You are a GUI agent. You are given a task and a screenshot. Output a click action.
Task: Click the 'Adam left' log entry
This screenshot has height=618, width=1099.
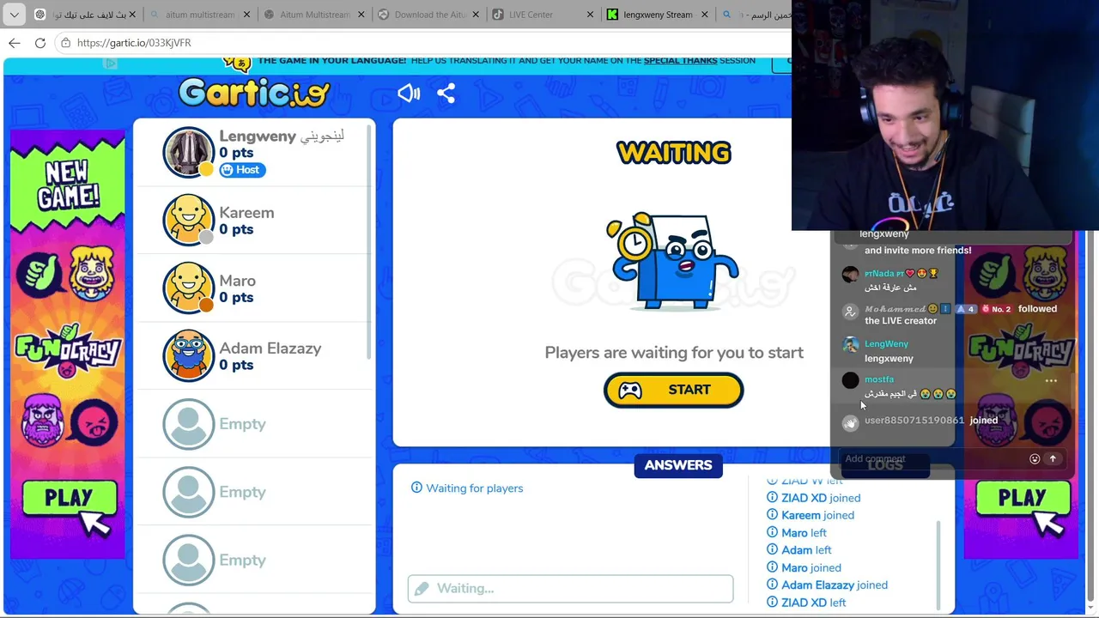798,550
